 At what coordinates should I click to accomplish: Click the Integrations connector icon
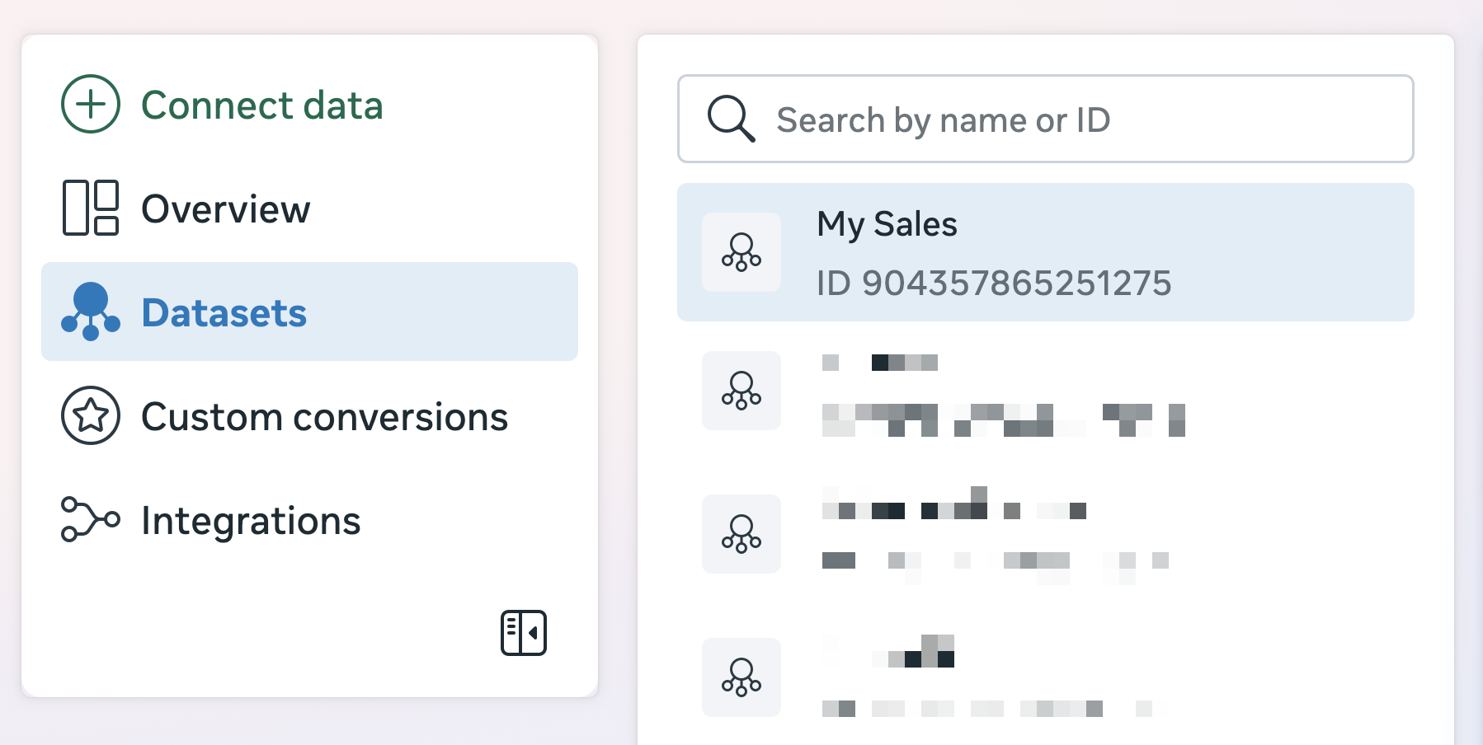(91, 519)
